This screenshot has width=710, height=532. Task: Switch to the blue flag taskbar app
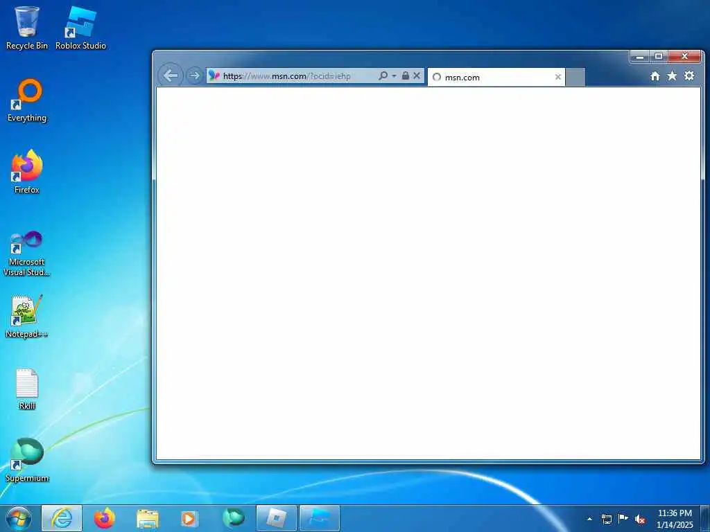[319, 518]
